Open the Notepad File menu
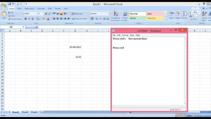 point(114,35)
